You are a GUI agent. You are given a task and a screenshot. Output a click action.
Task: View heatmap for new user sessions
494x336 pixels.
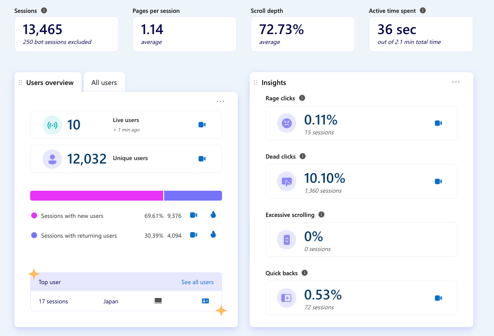(213, 215)
